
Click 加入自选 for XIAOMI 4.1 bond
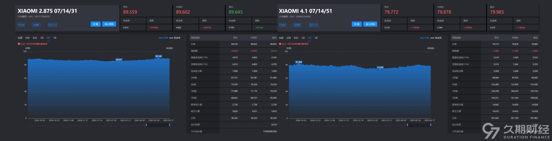(370, 24)
